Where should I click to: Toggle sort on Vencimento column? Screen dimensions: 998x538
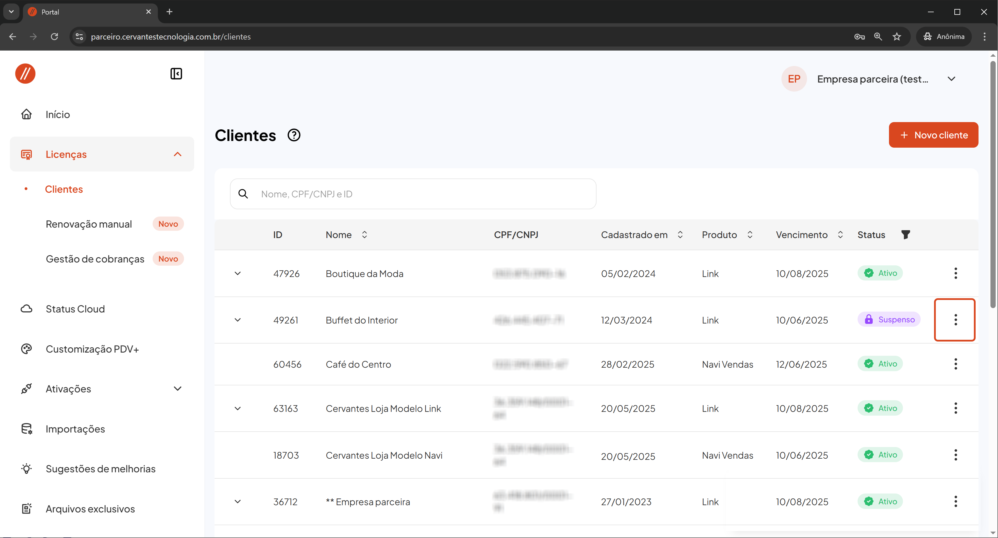click(840, 235)
